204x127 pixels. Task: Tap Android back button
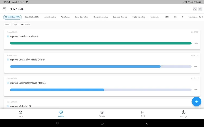pos(147,123)
